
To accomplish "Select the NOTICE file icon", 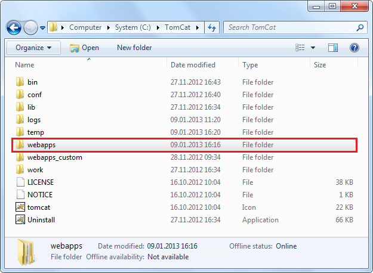I will coord(20,194).
